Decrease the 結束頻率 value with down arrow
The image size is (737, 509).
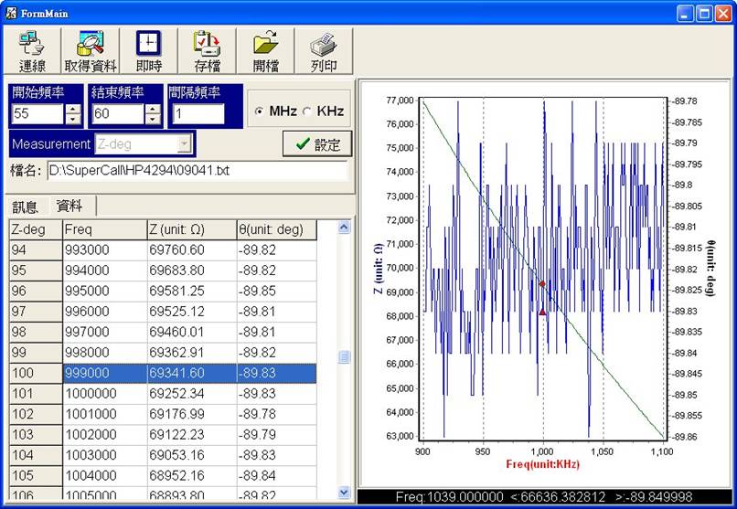pyautogui.click(x=153, y=119)
